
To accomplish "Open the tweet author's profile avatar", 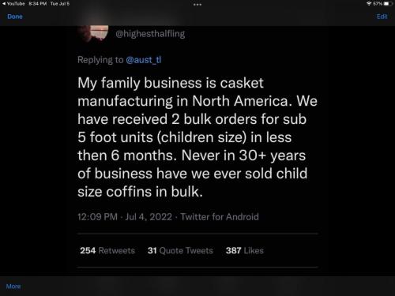I will click(x=93, y=33).
